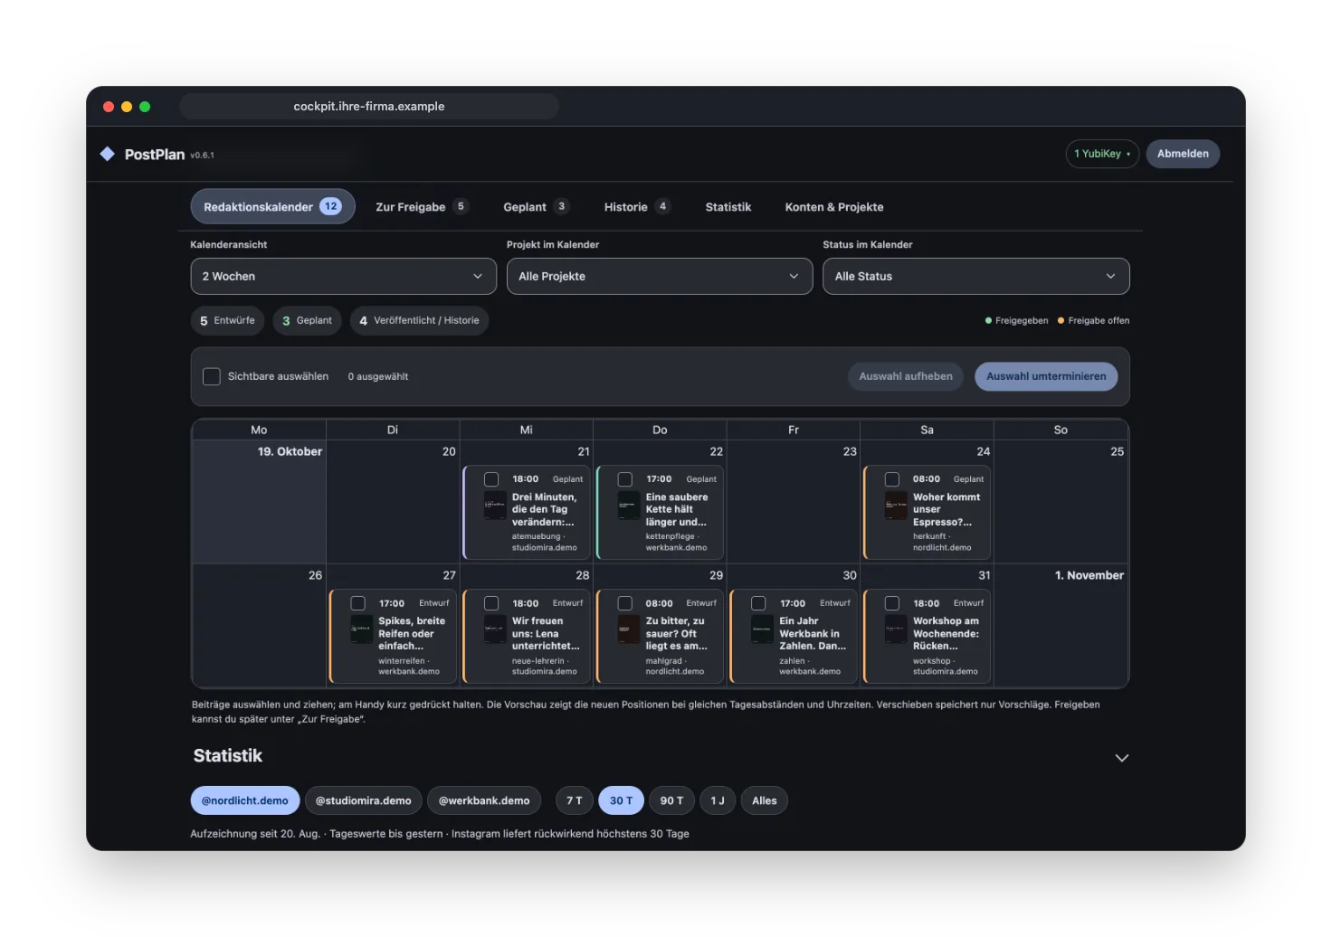Filter by 5 Entwürfe chip

[x=227, y=320]
